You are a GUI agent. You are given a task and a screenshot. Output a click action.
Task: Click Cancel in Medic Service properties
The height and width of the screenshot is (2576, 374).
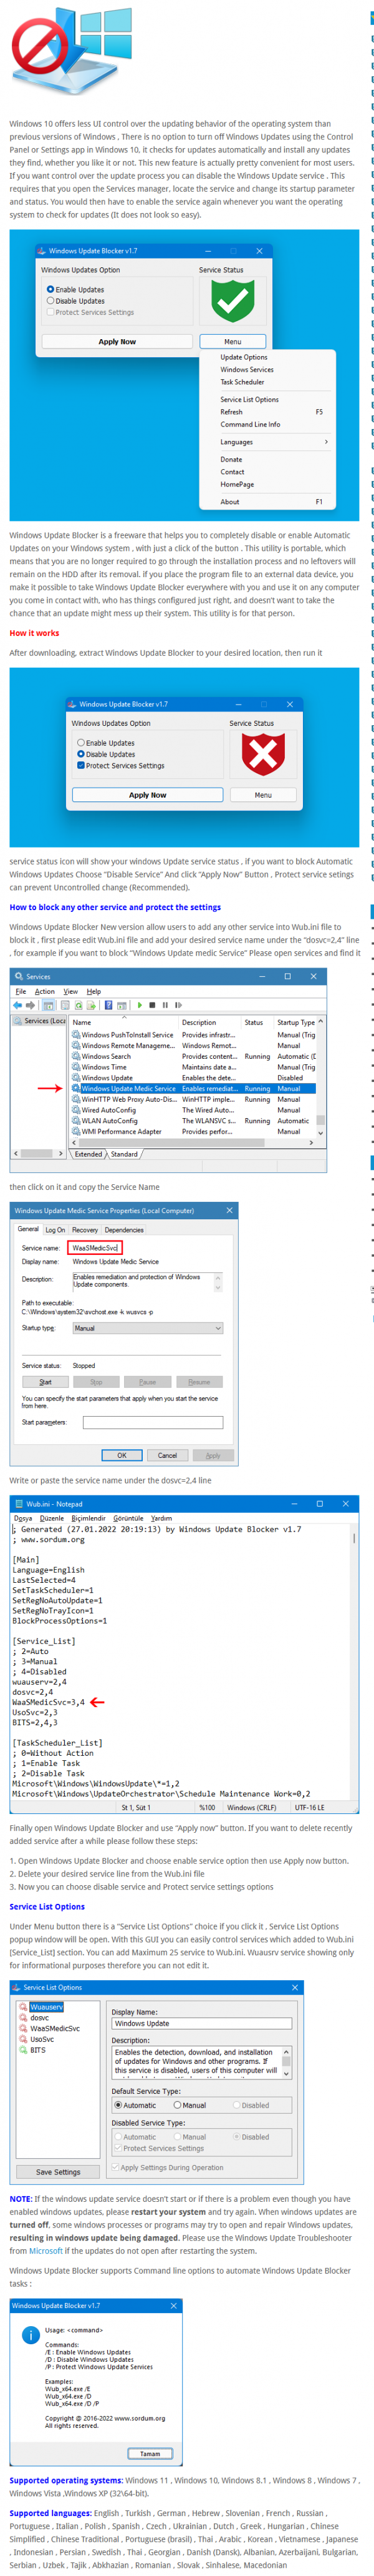point(168,1455)
